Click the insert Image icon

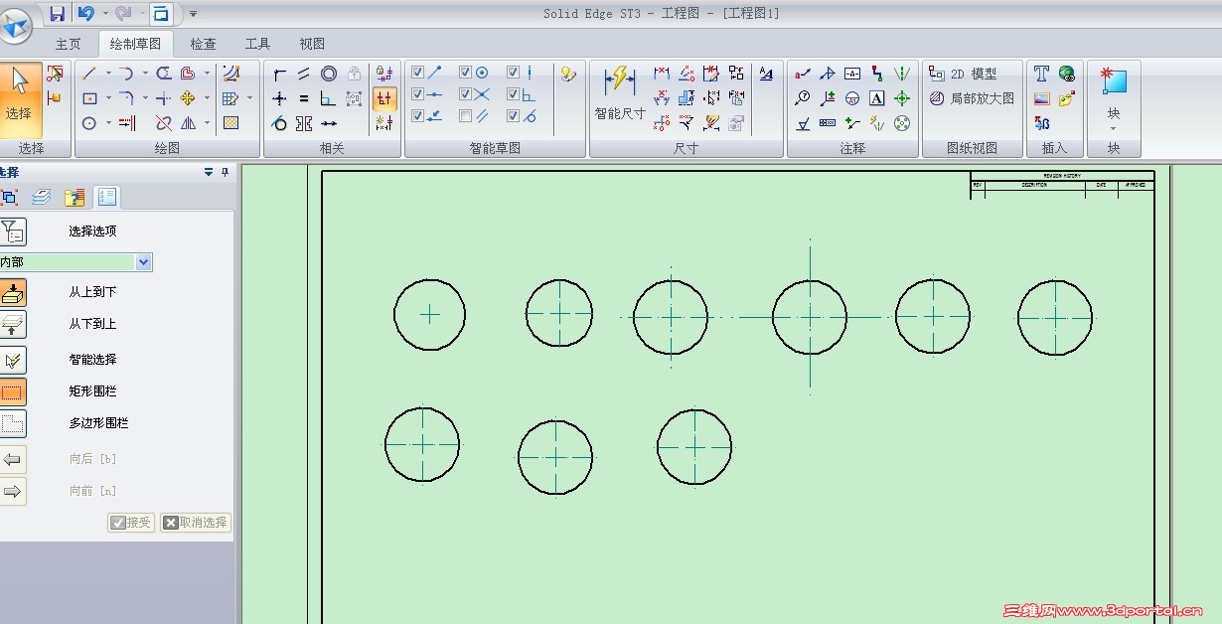pyautogui.click(x=1041, y=98)
